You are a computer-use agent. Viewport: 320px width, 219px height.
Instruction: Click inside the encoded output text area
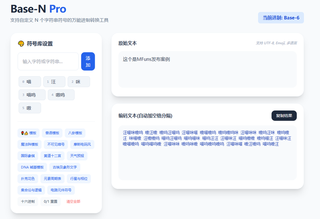pyautogui.click(x=208, y=153)
